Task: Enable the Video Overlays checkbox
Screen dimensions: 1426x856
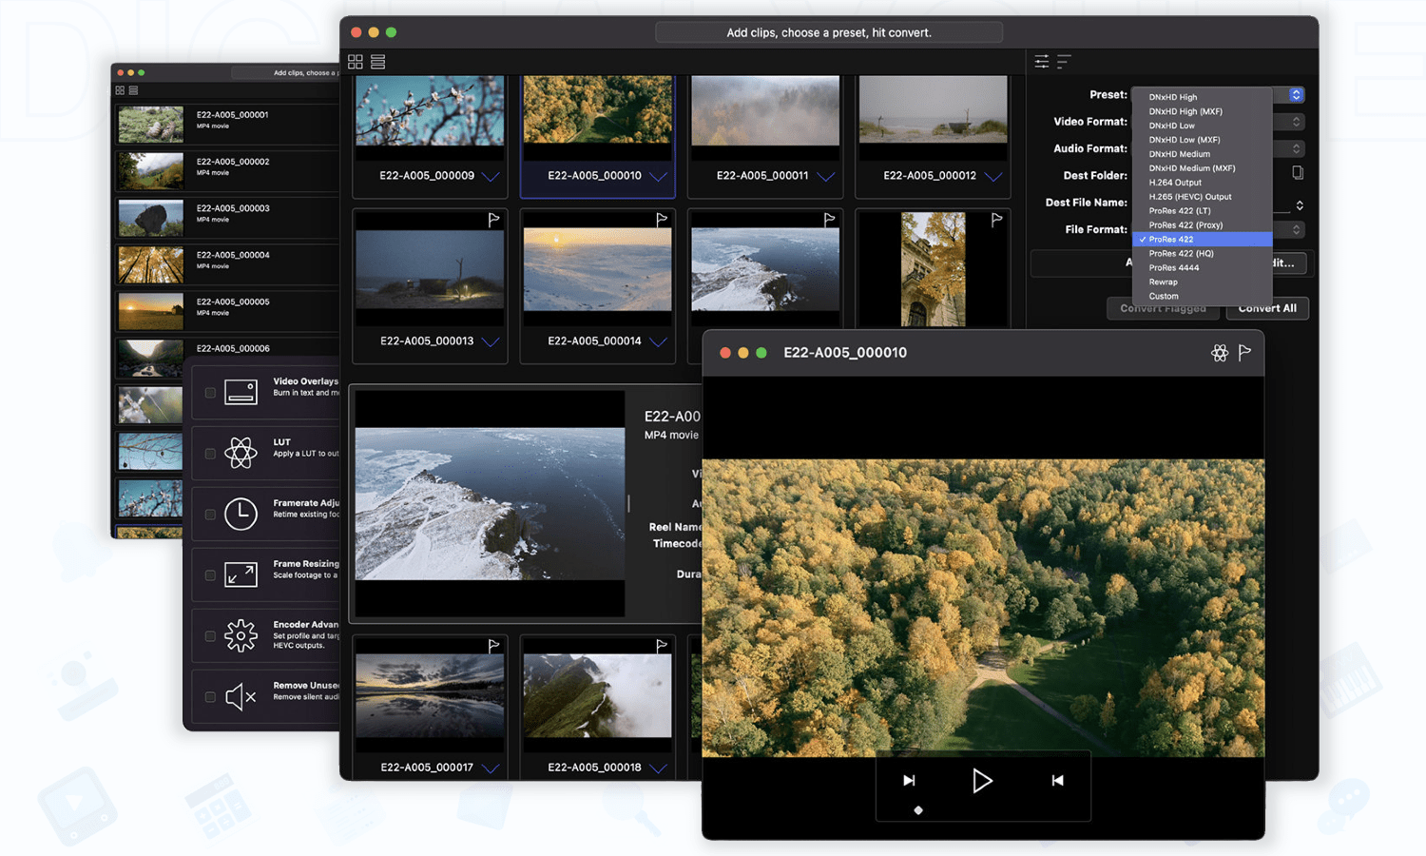Action: (x=210, y=393)
